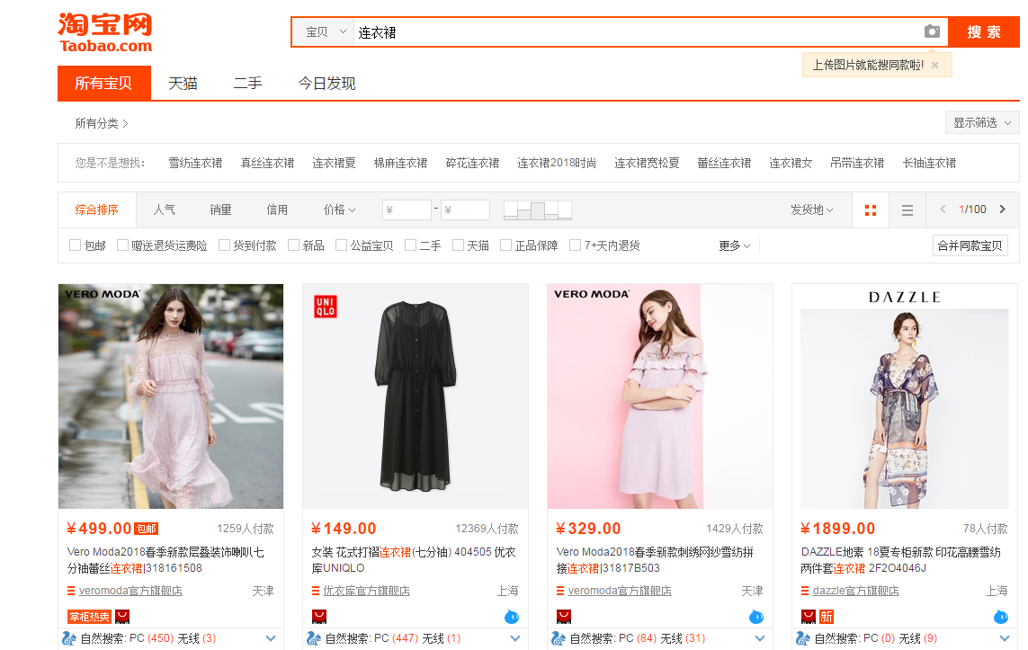Click the camera image search icon
1028x650 pixels.
932,31
